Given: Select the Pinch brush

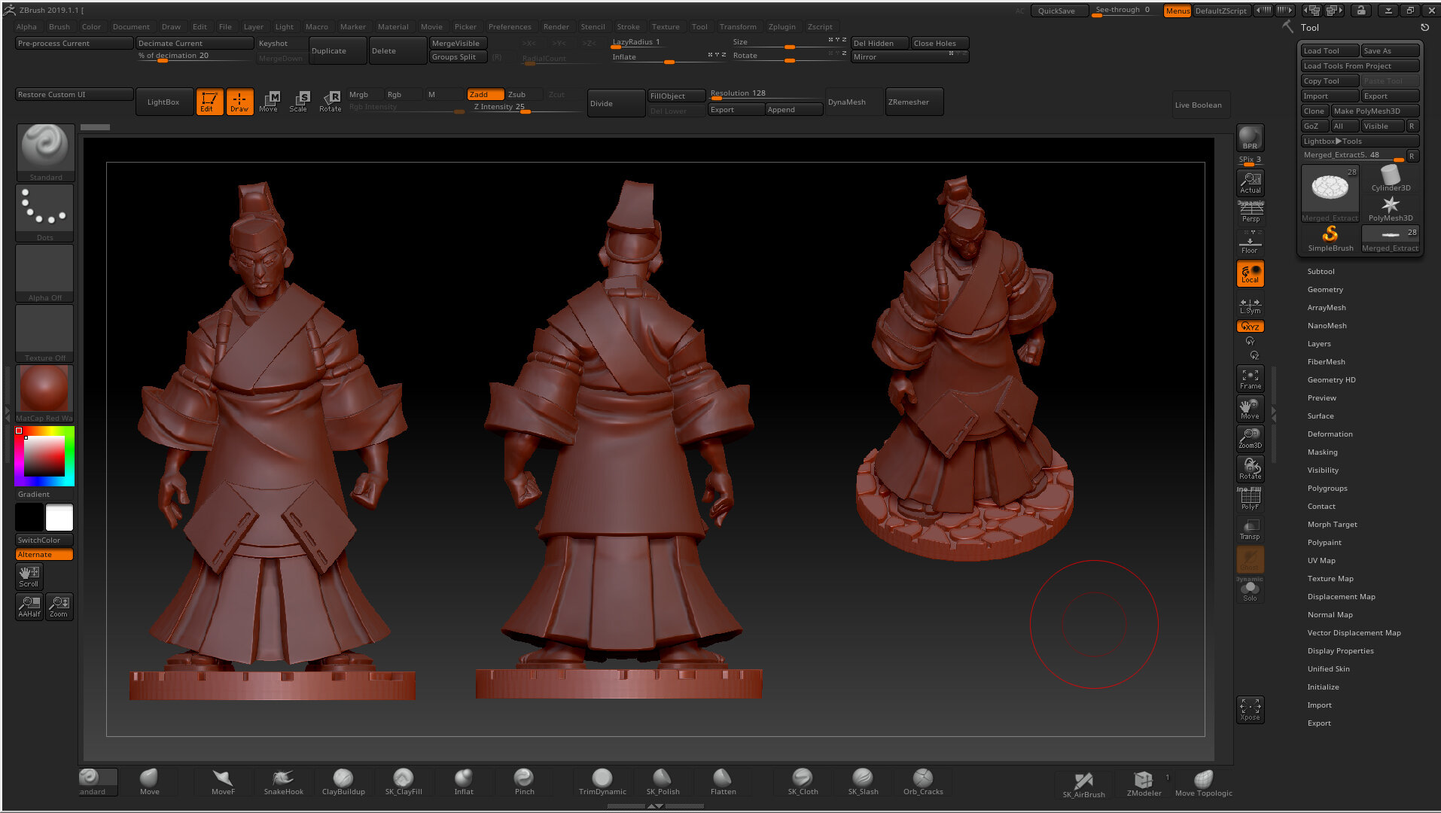Looking at the screenshot, I should pyautogui.click(x=524, y=781).
